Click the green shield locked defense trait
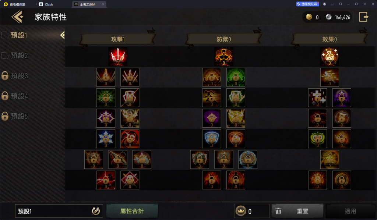This screenshot has width=377, height=220. 236,98
